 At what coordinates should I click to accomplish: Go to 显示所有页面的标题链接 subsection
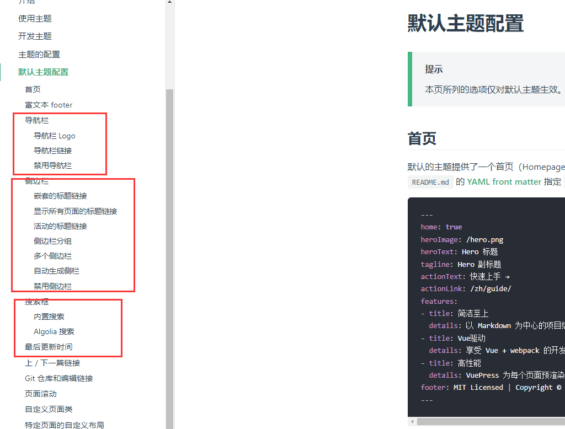[75, 211]
